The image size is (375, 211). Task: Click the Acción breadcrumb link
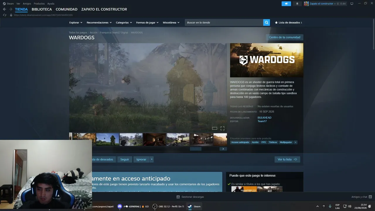(x=93, y=33)
